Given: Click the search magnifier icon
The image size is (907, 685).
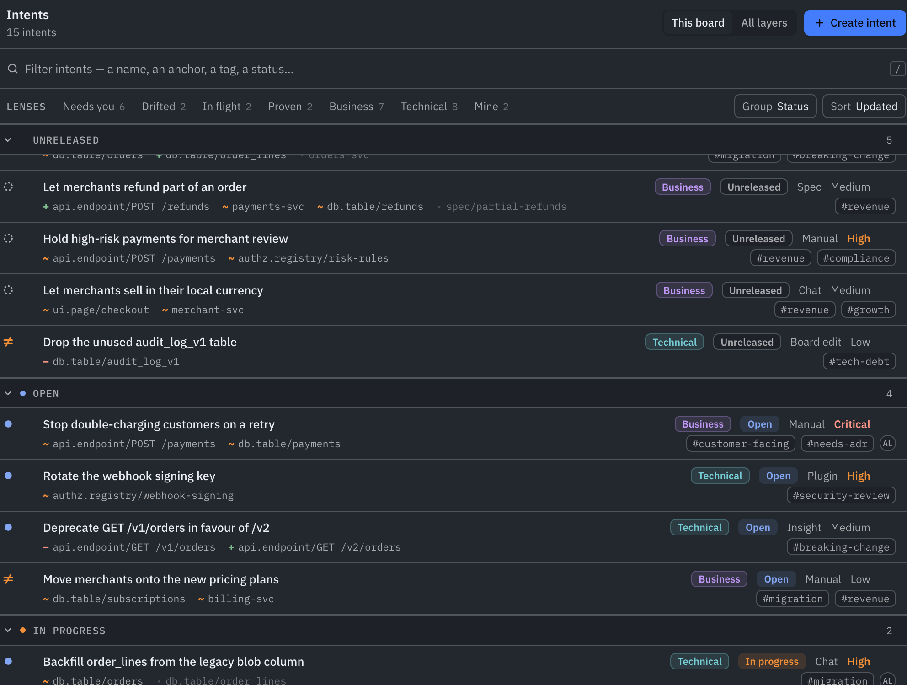Looking at the screenshot, I should point(13,69).
